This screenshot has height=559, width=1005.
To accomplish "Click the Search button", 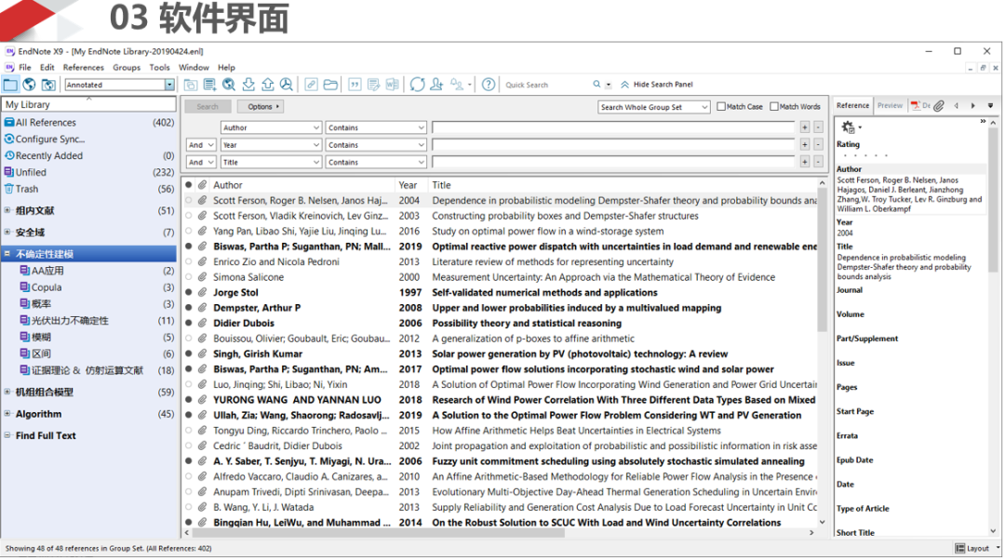I will tap(208, 107).
